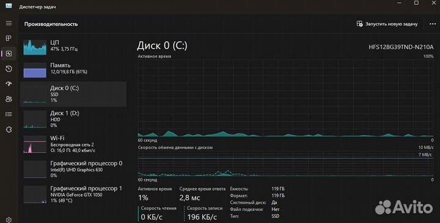The image size is (440, 223).
Task: Click 'Запустить новую задачу' button
Action: [387, 24]
